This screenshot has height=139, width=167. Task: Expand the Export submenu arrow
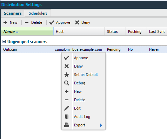coord(101,125)
